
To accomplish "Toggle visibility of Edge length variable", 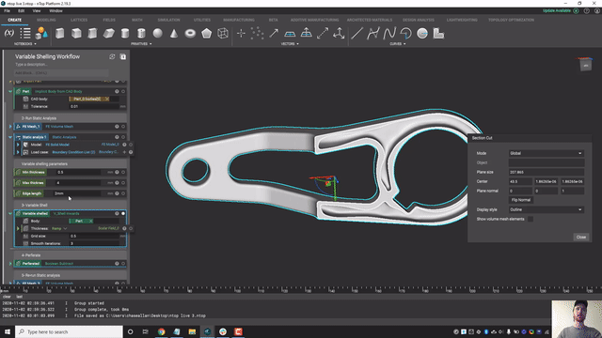I will 123,193.
